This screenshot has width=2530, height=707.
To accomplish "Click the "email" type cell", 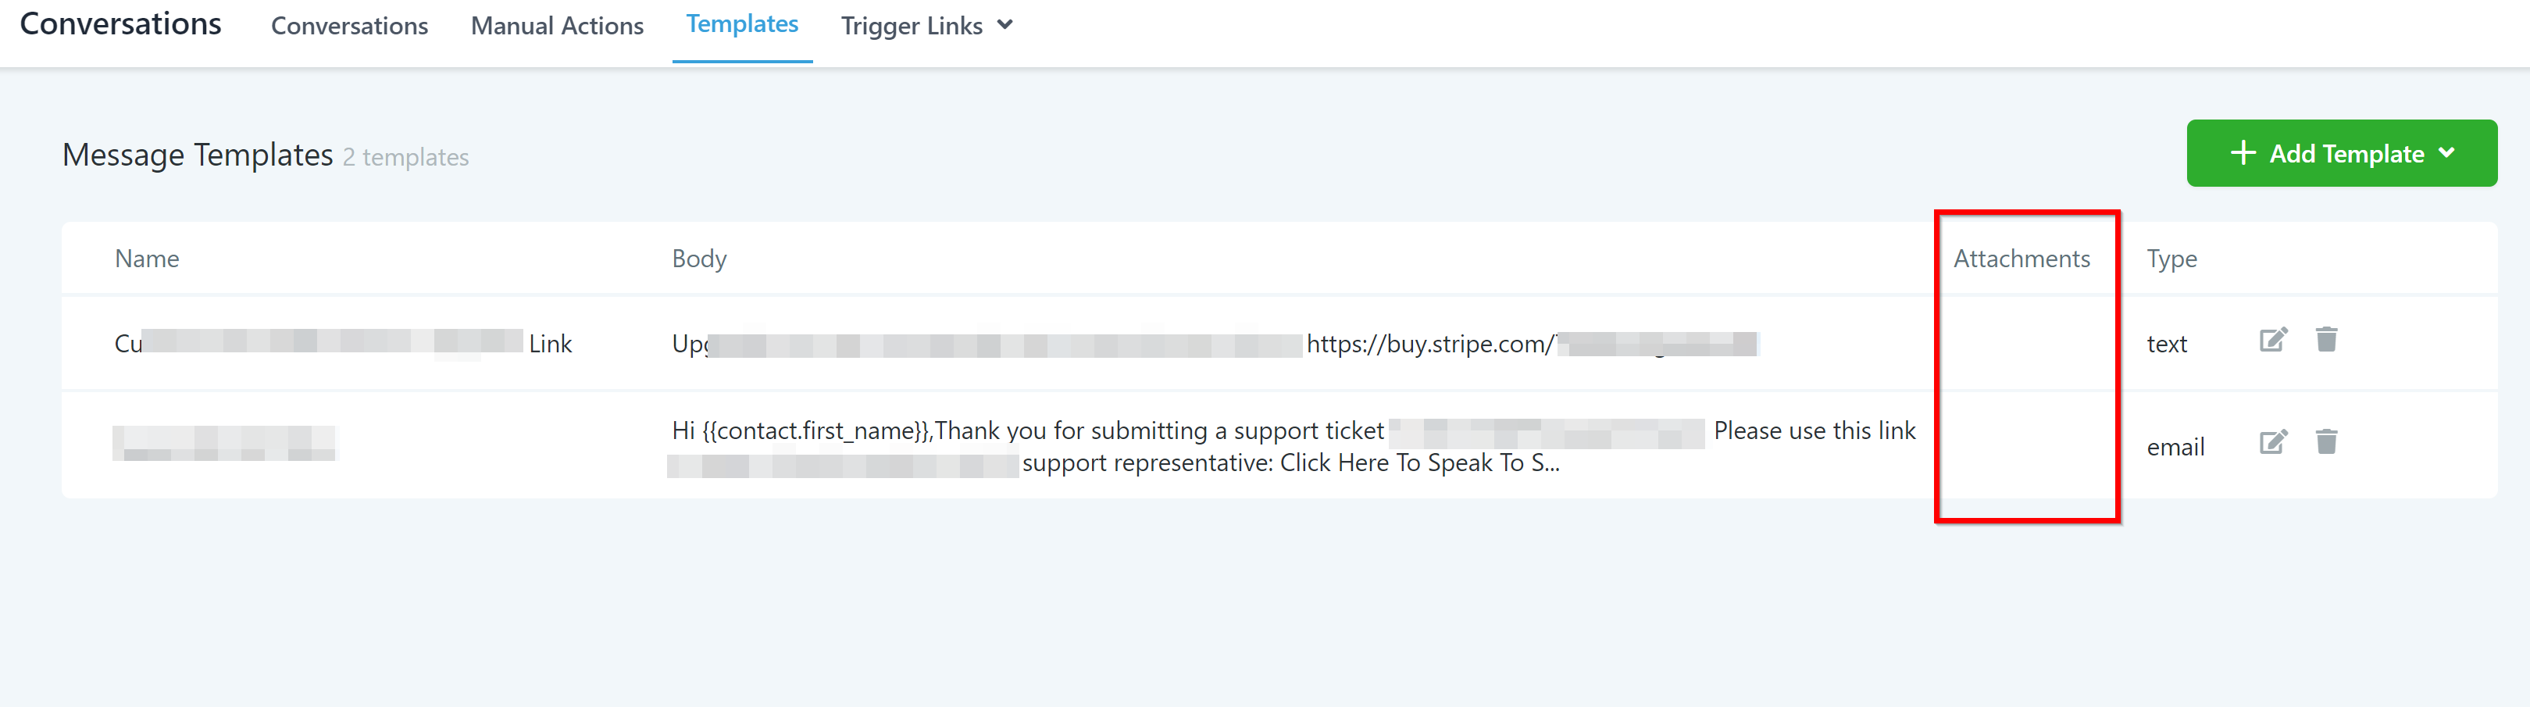I will 2175,447.
